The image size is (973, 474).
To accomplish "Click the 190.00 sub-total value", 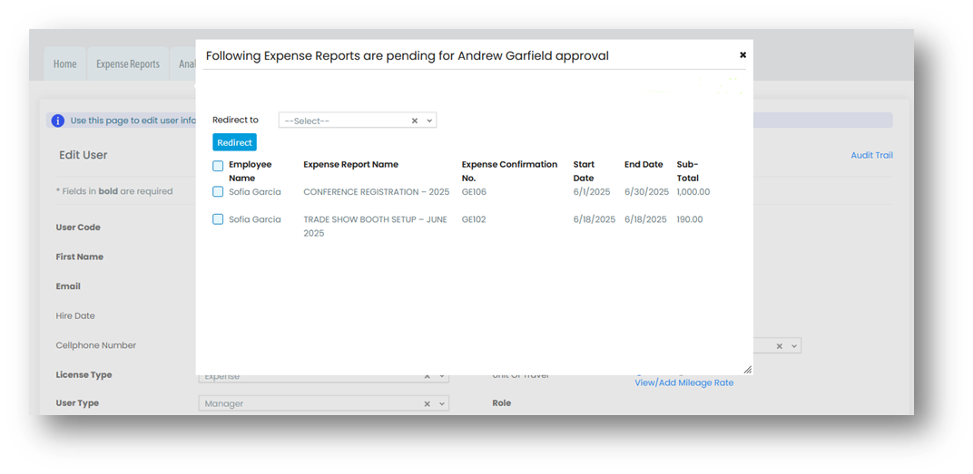I will point(690,219).
